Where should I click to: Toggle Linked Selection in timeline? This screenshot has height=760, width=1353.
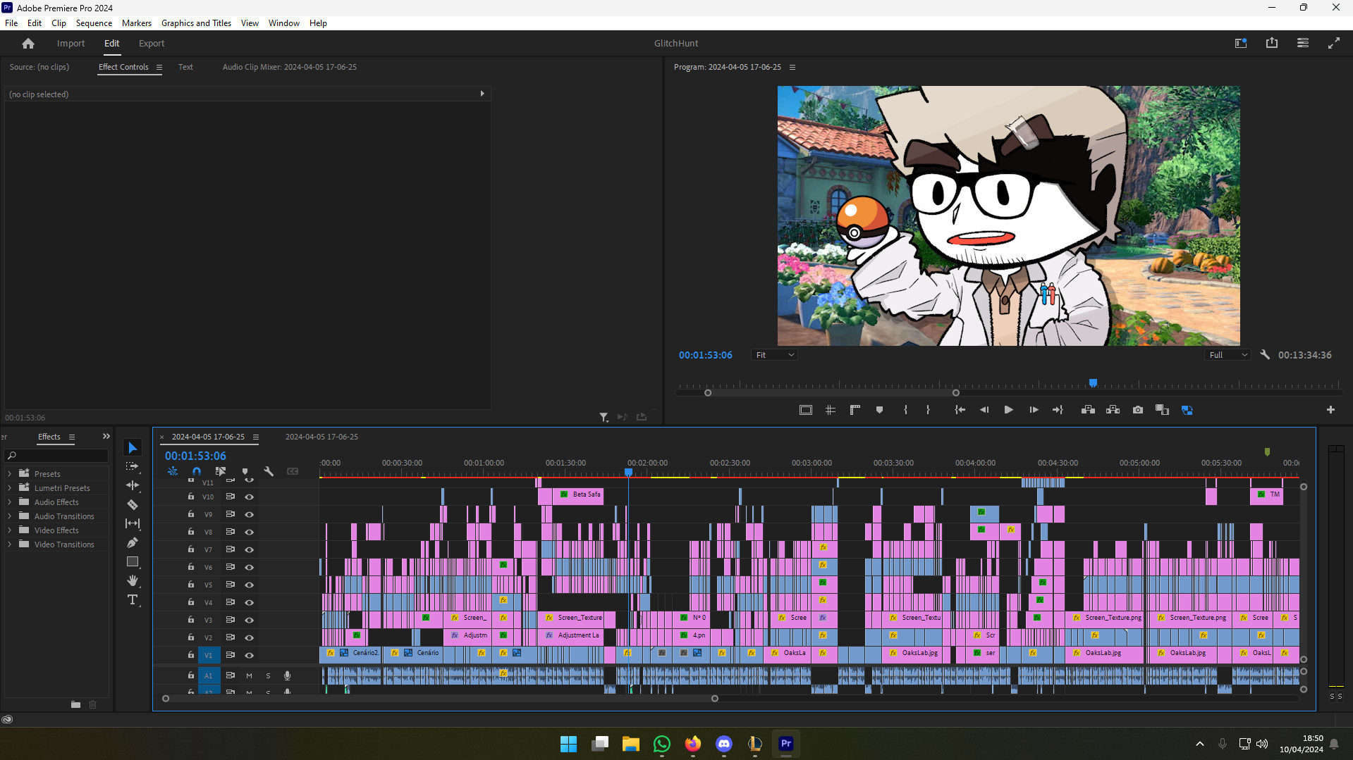coord(221,471)
